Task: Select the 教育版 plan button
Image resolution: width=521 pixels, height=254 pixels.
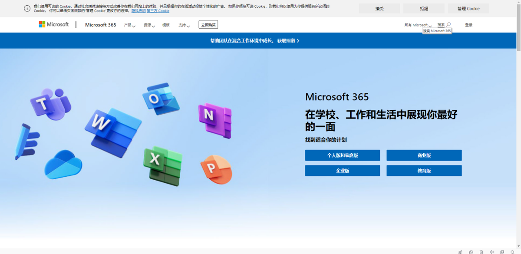Action: coord(424,171)
